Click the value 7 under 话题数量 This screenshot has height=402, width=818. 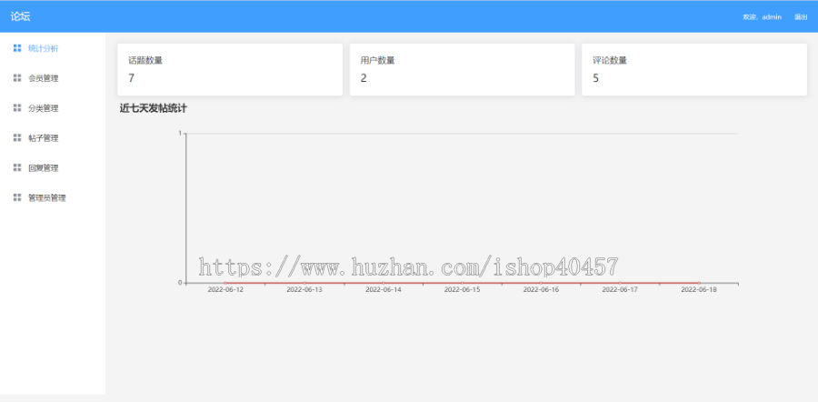(132, 78)
